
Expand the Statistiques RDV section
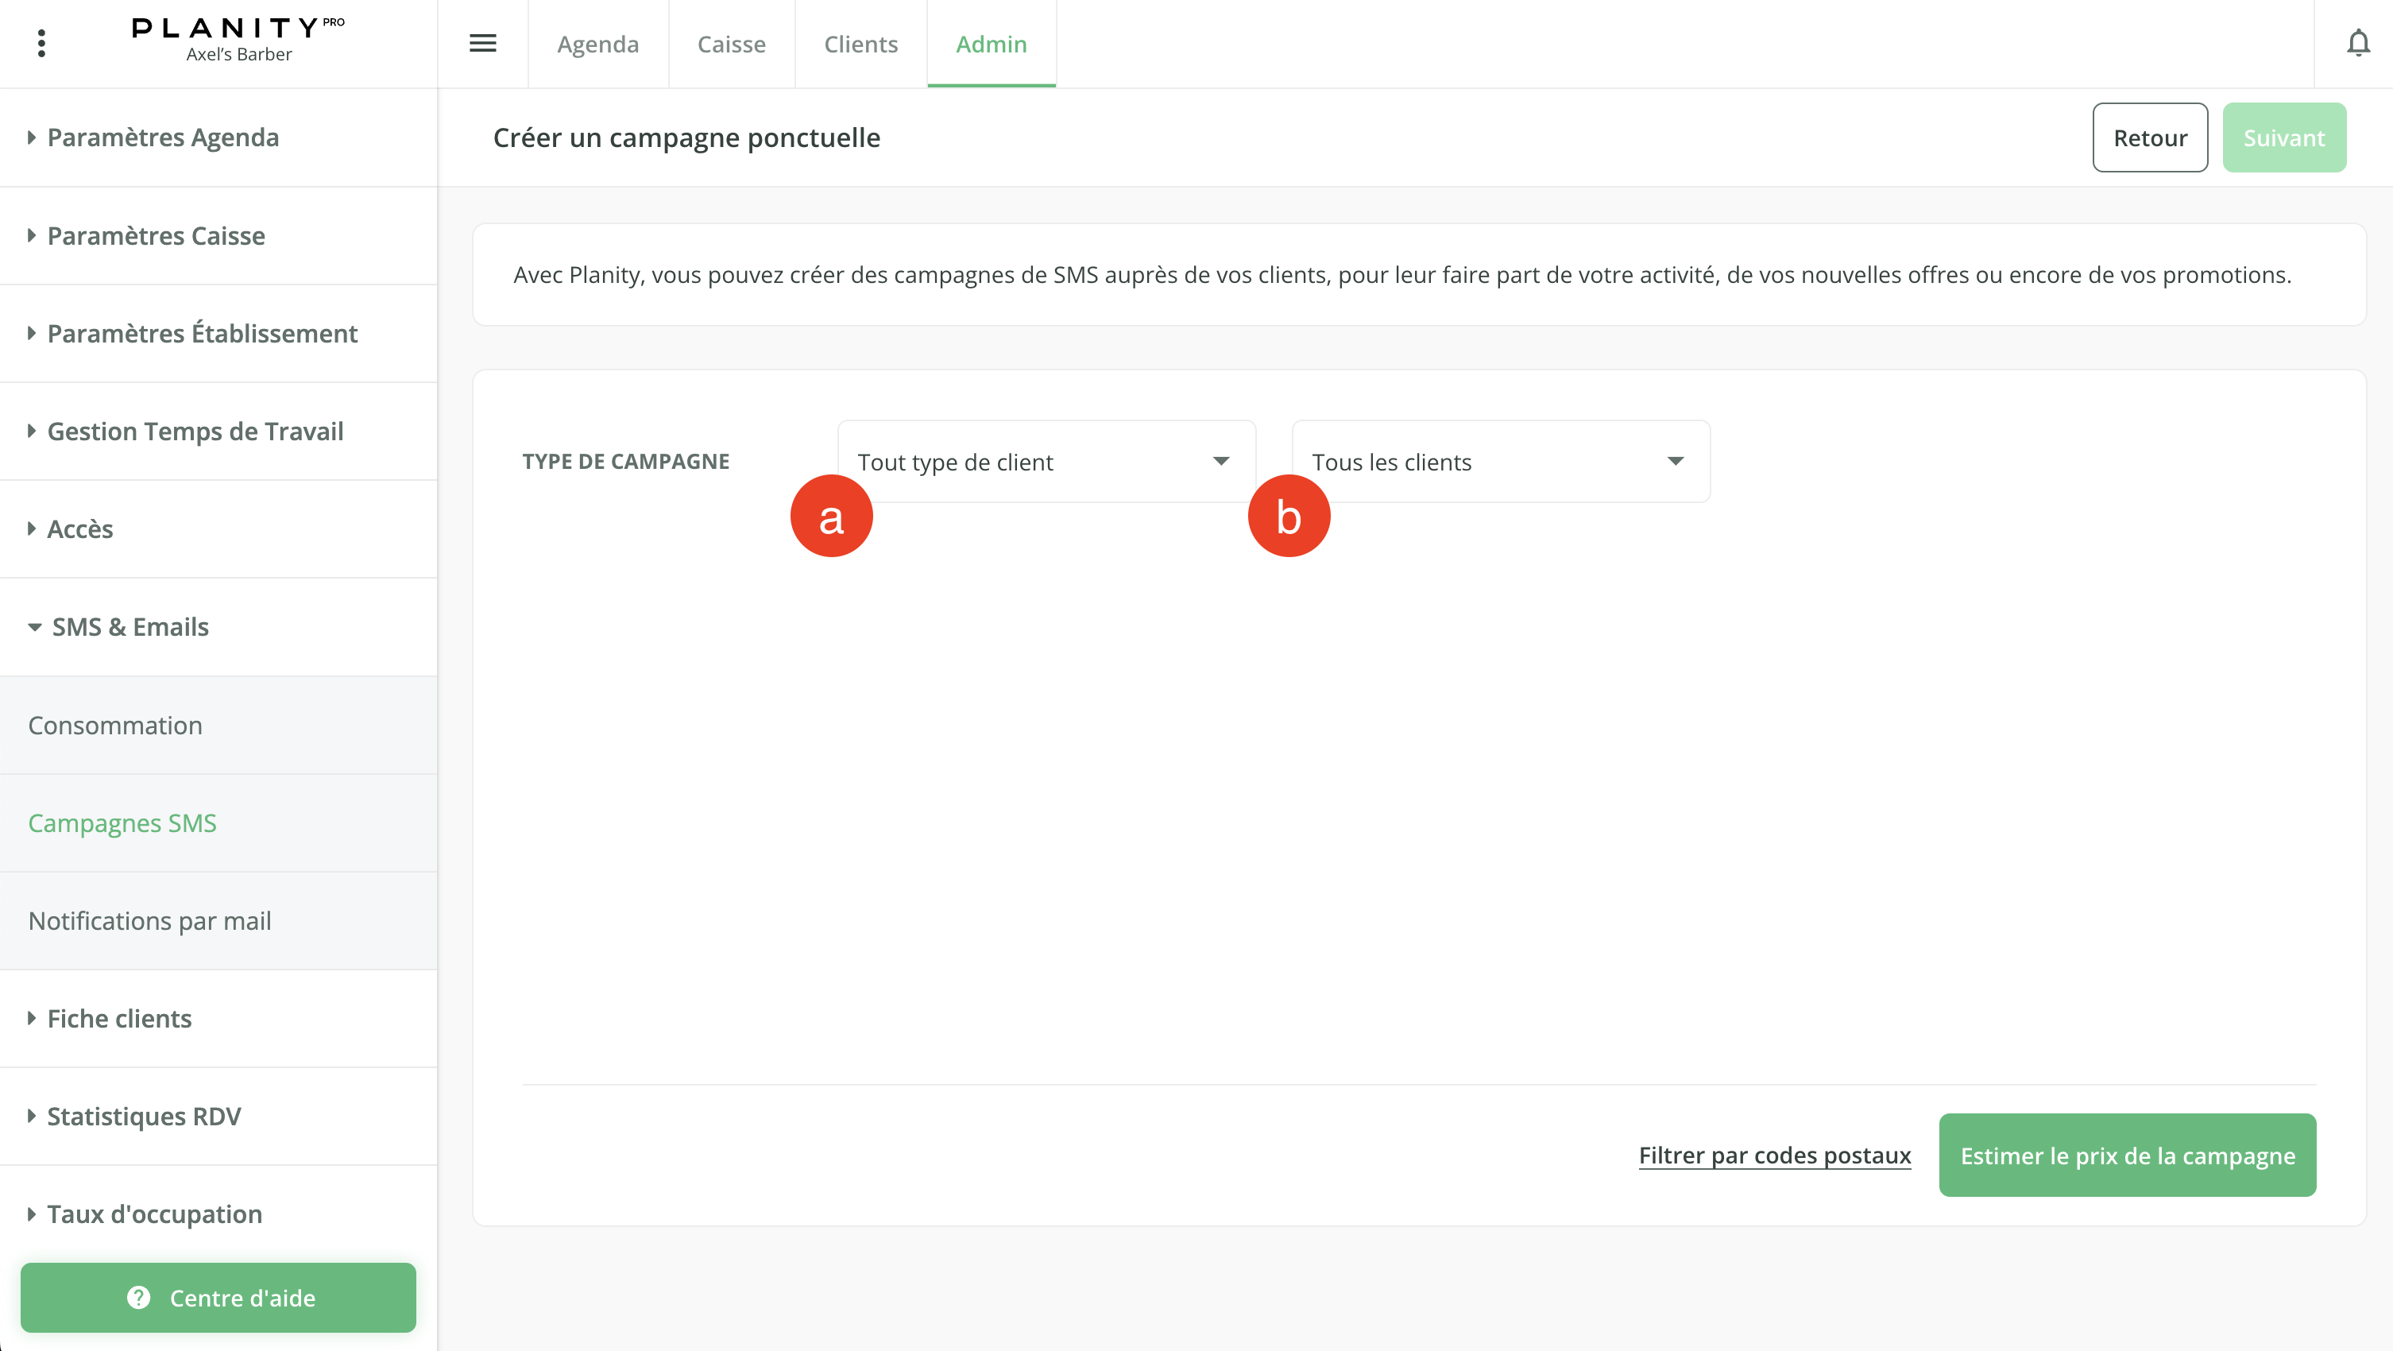(145, 1115)
